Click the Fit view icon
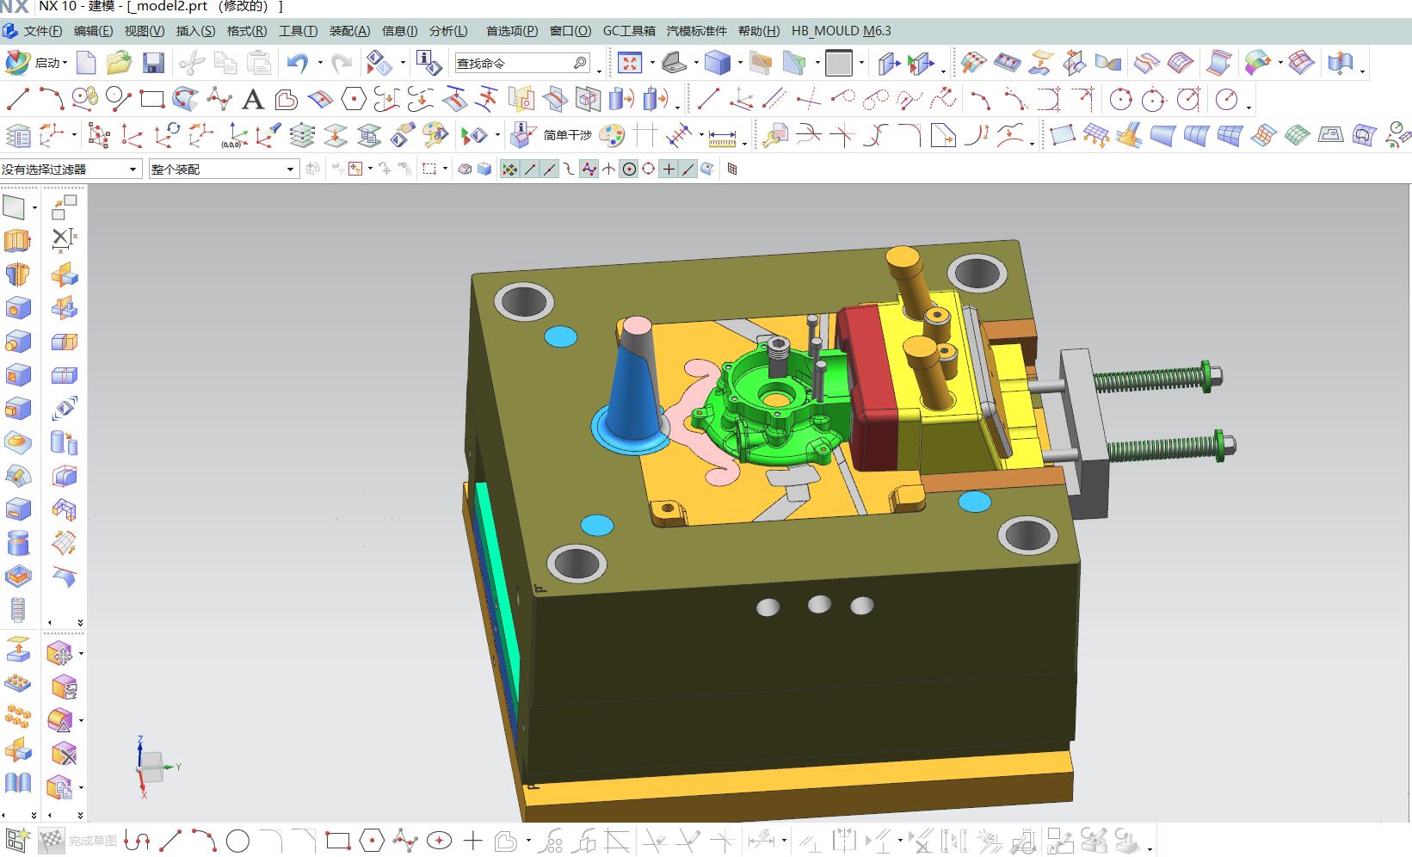The width and height of the screenshot is (1412, 857). 630,63
